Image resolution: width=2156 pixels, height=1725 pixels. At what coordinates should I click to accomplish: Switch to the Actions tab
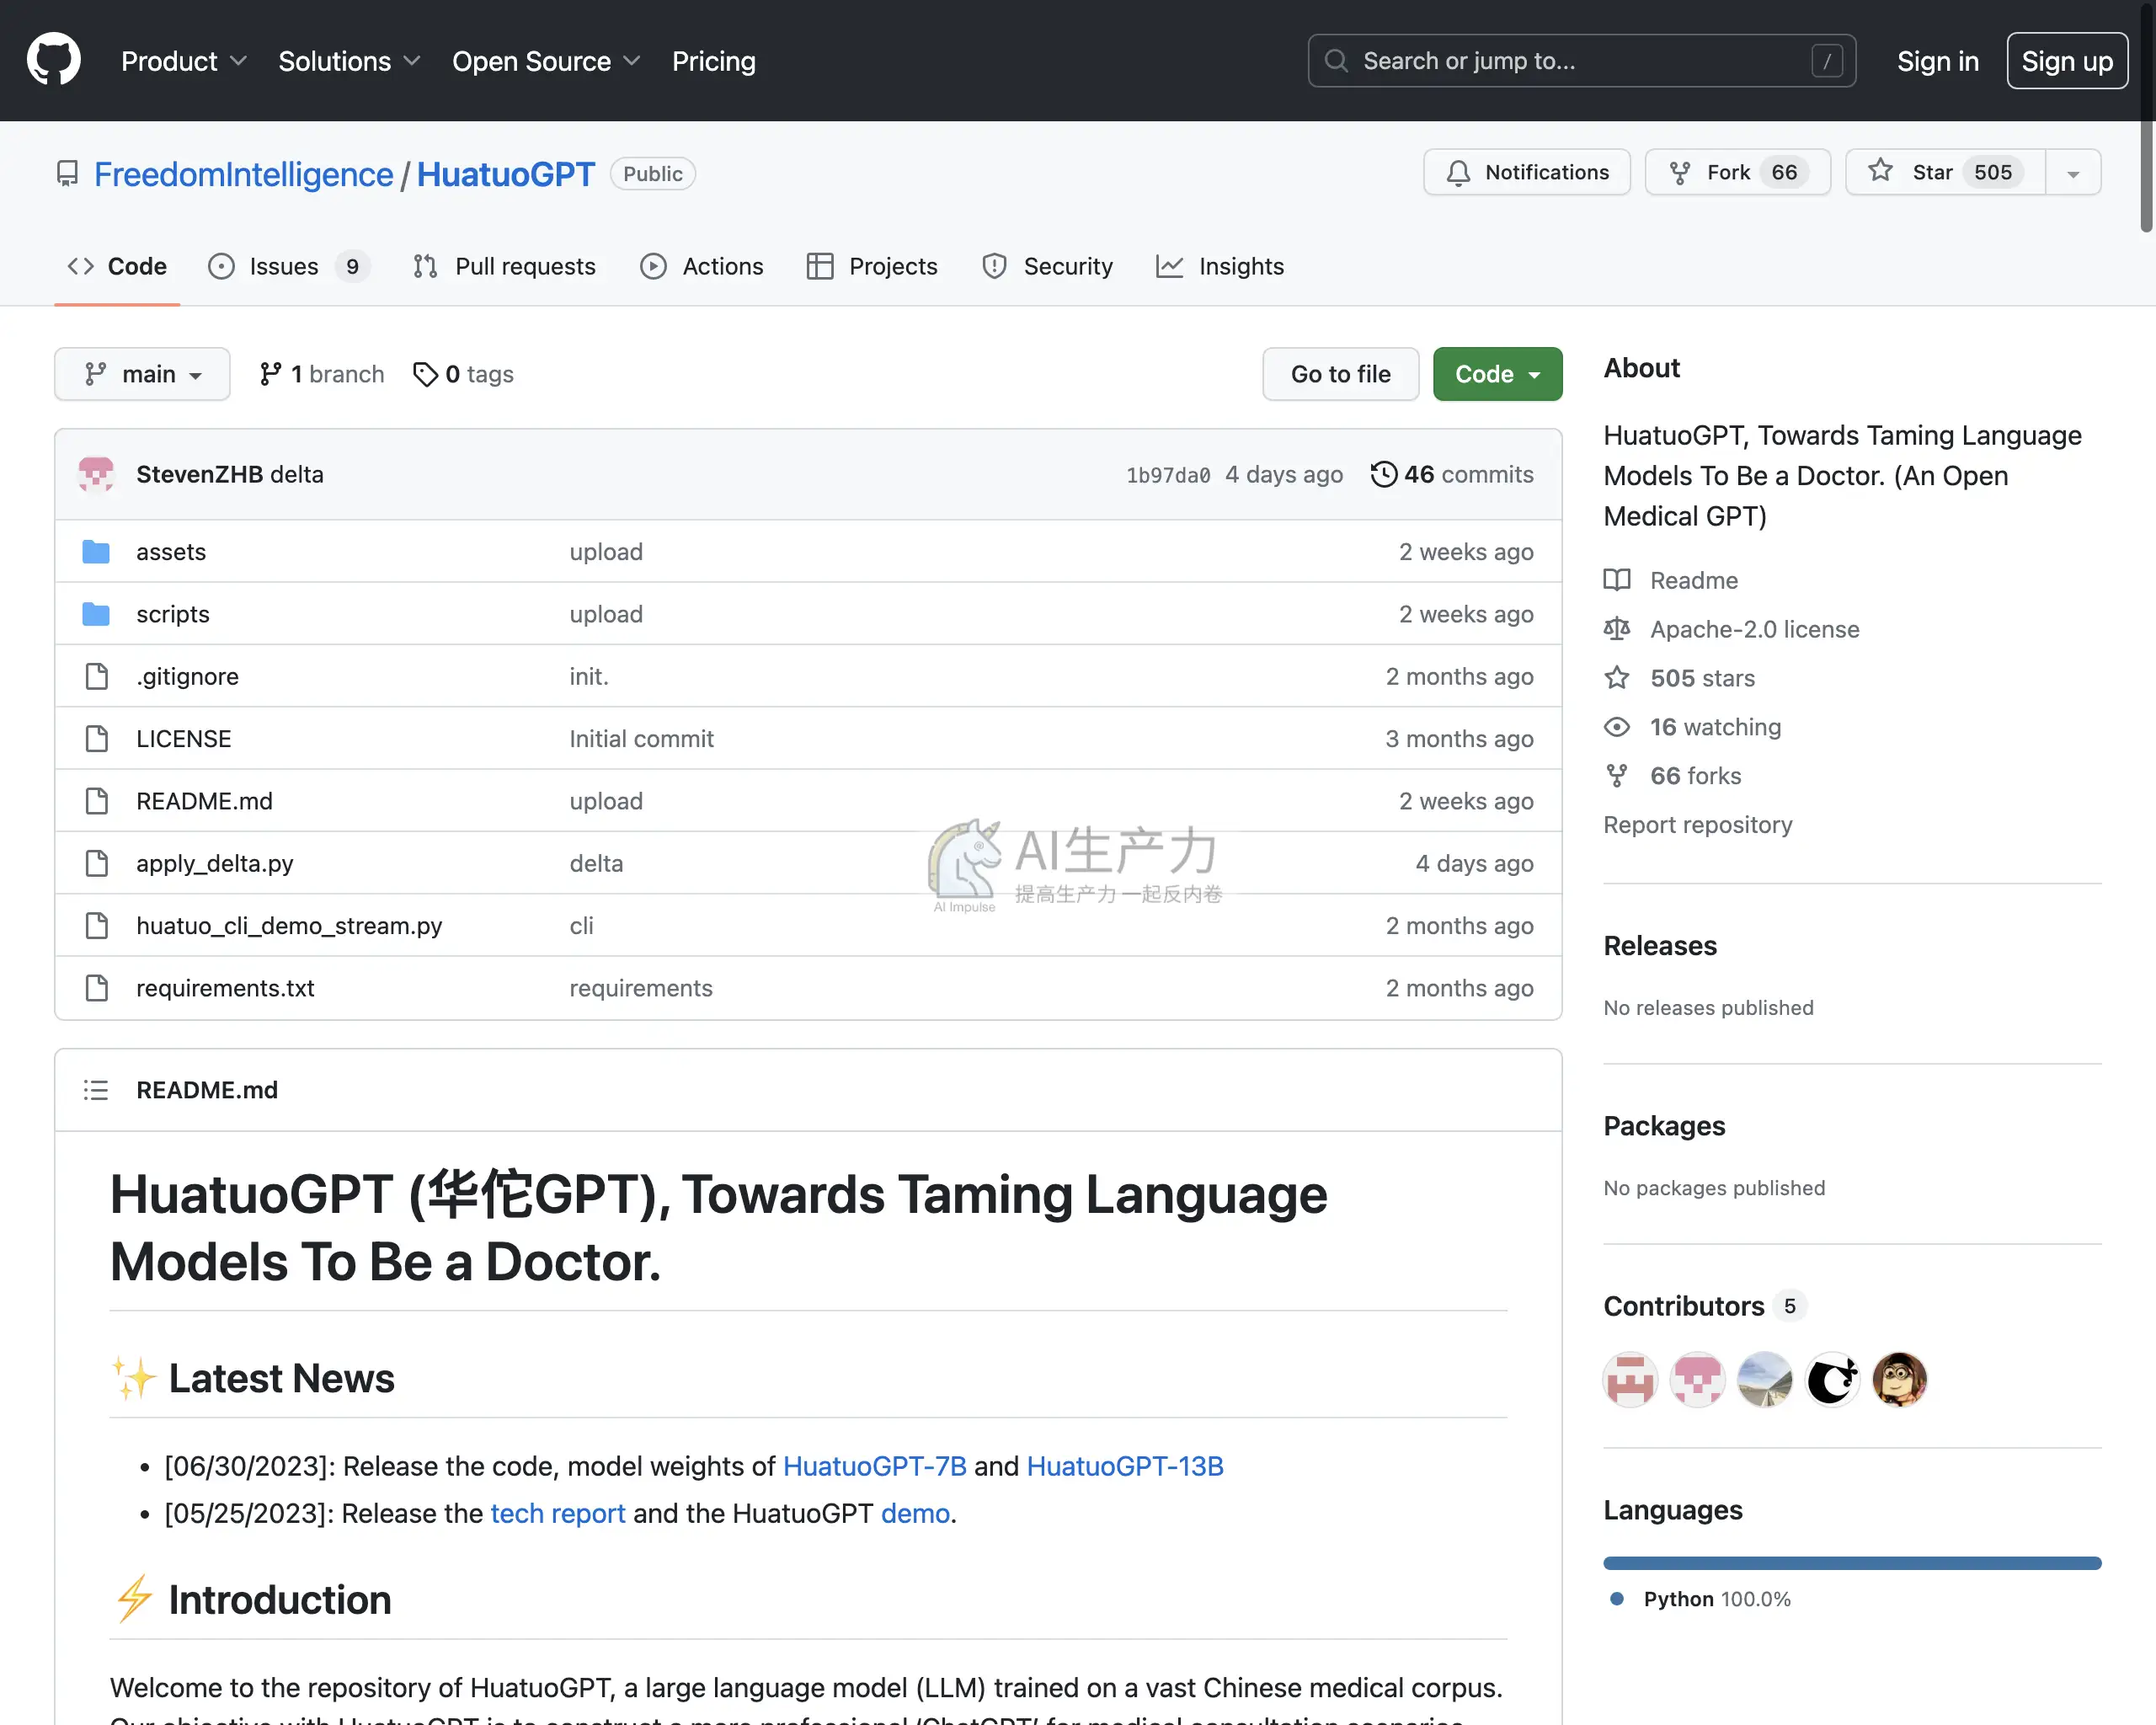tap(702, 266)
